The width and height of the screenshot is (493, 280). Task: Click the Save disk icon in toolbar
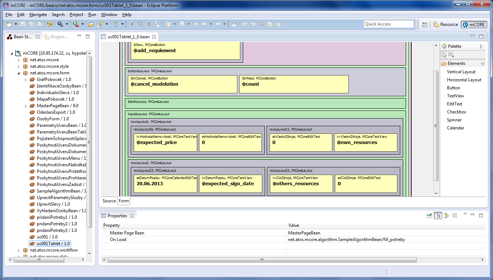(x=23, y=24)
